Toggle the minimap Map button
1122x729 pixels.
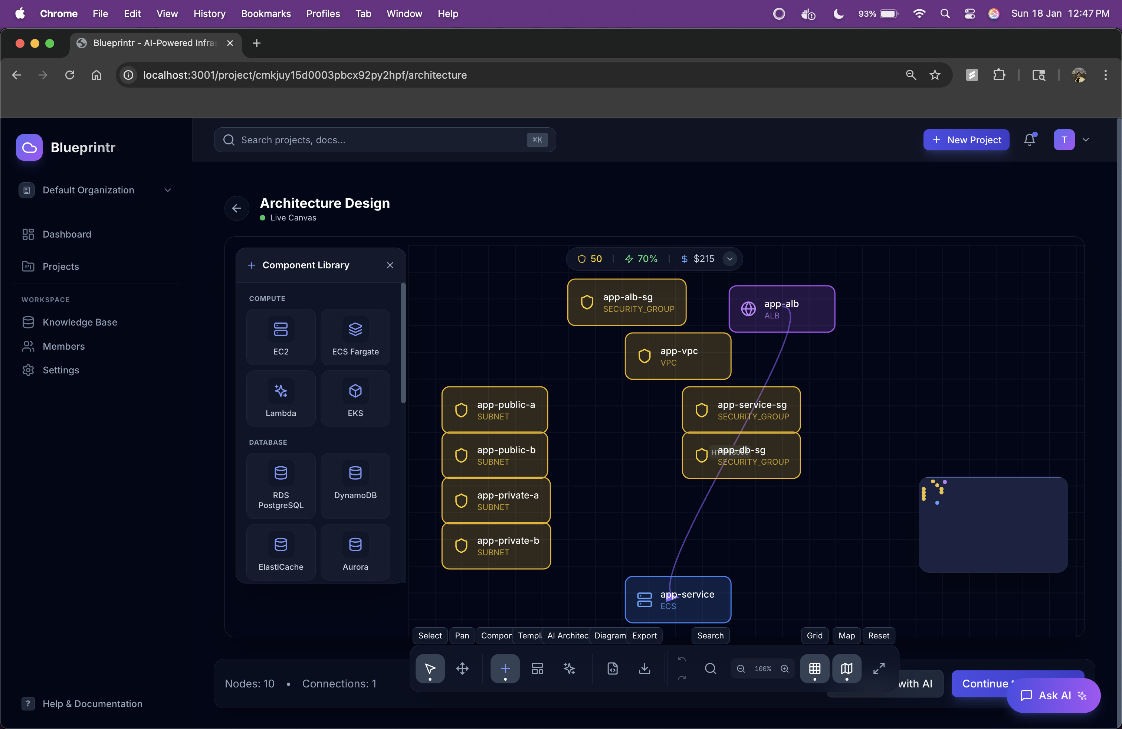coord(846,668)
